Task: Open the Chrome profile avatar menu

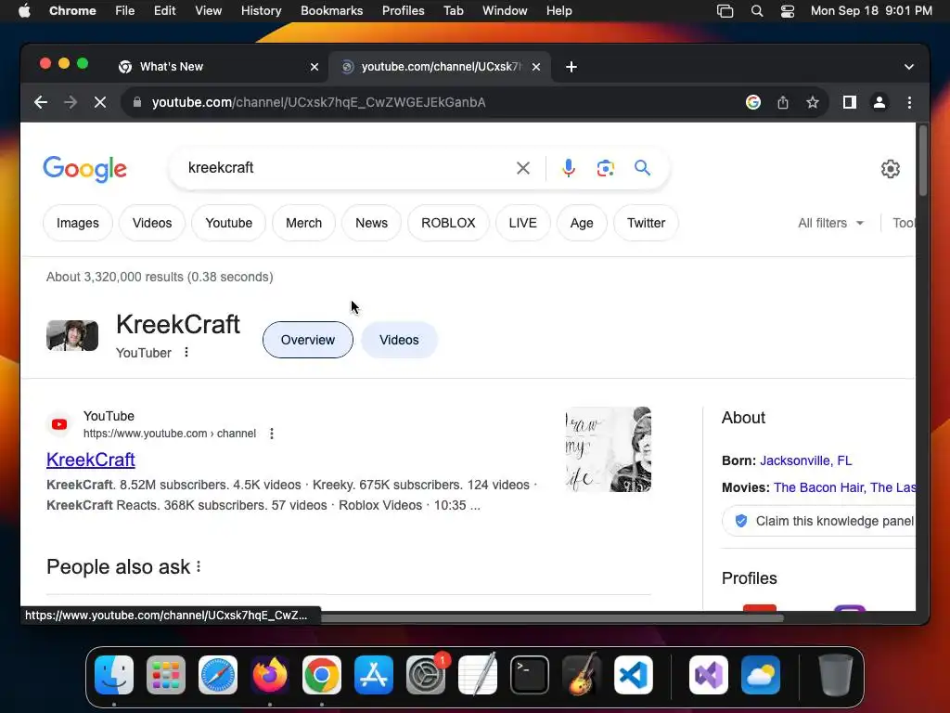Action: (879, 102)
